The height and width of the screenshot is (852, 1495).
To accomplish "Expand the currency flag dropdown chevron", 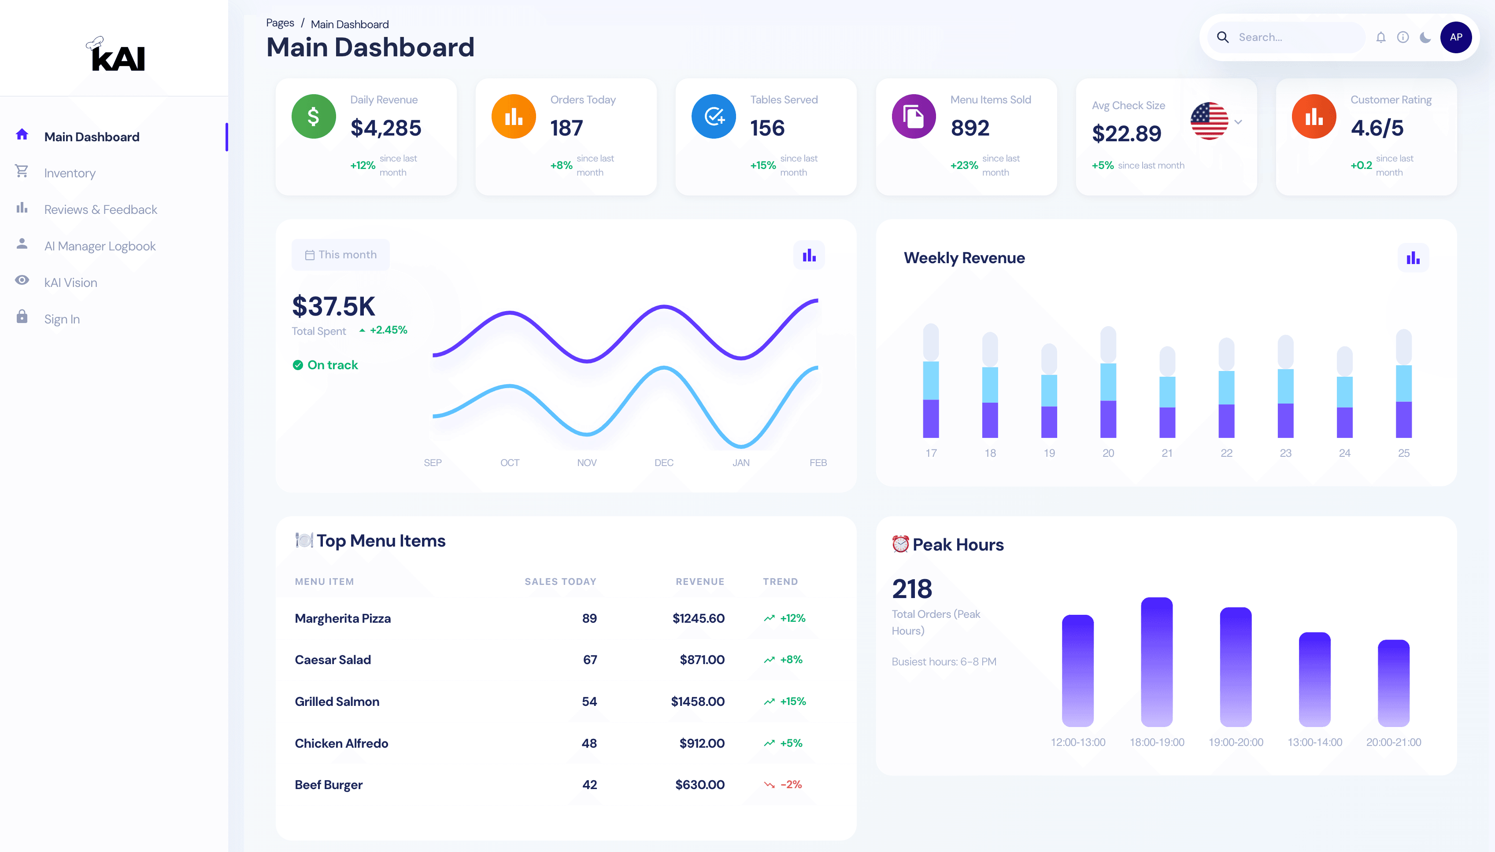I will [1238, 122].
